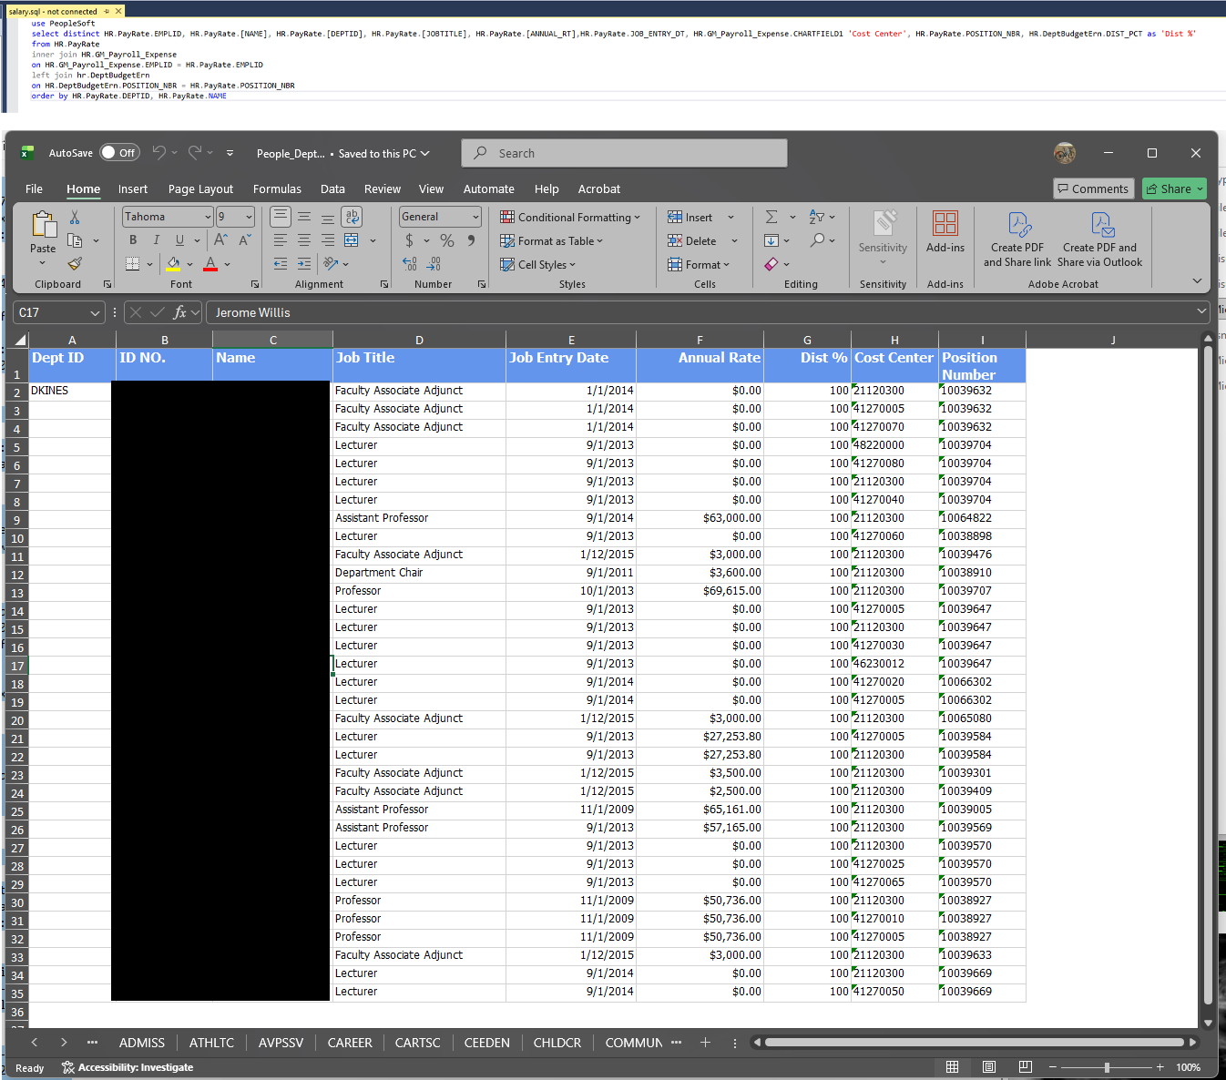Click the Share button
The image size is (1226, 1080).
(x=1175, y=188)
